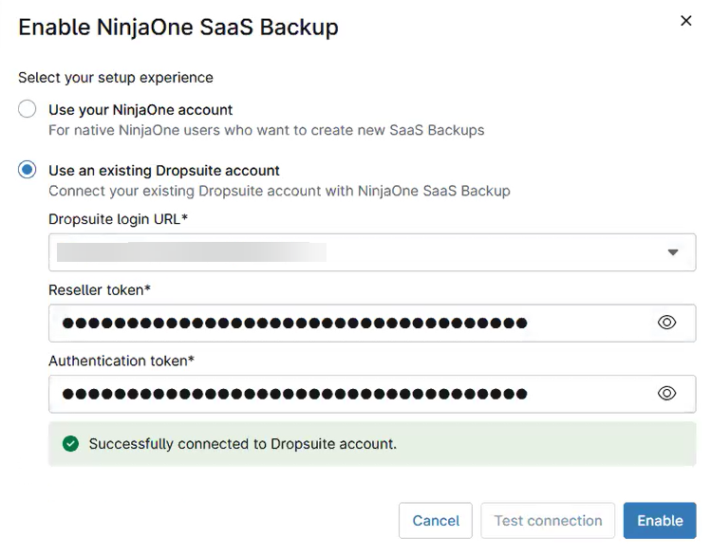Screen dimensions: 711x556
Task: Click the green success checkmark icon
Action: 69,443
